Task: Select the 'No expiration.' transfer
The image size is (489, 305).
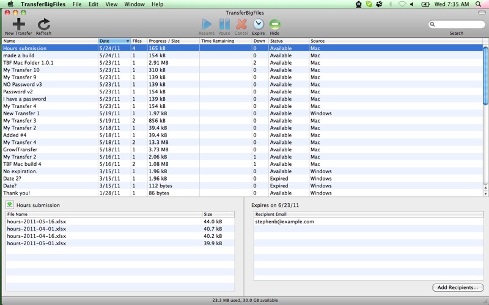Action: point(242,171)
